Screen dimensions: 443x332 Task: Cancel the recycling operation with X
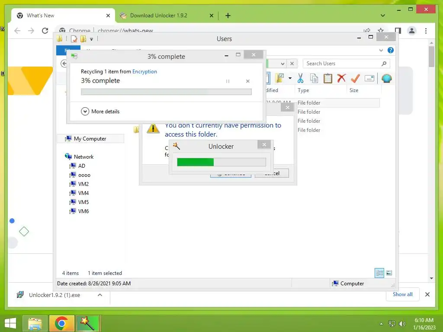(x=248, y=81)
